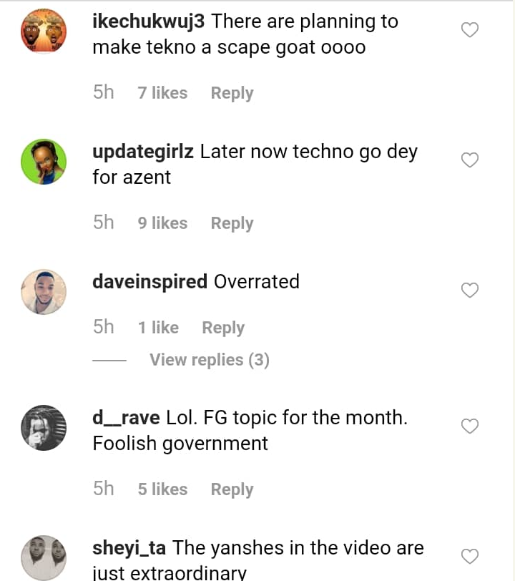Show who gave '9 likes'

tap(162, 223)
